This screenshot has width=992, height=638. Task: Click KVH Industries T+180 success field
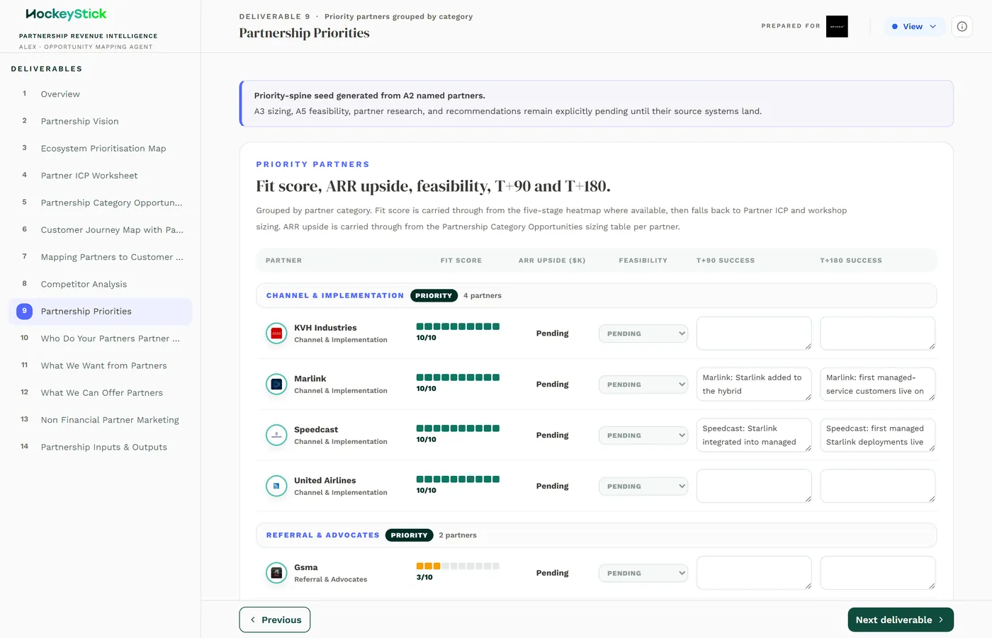click(878, 334)
